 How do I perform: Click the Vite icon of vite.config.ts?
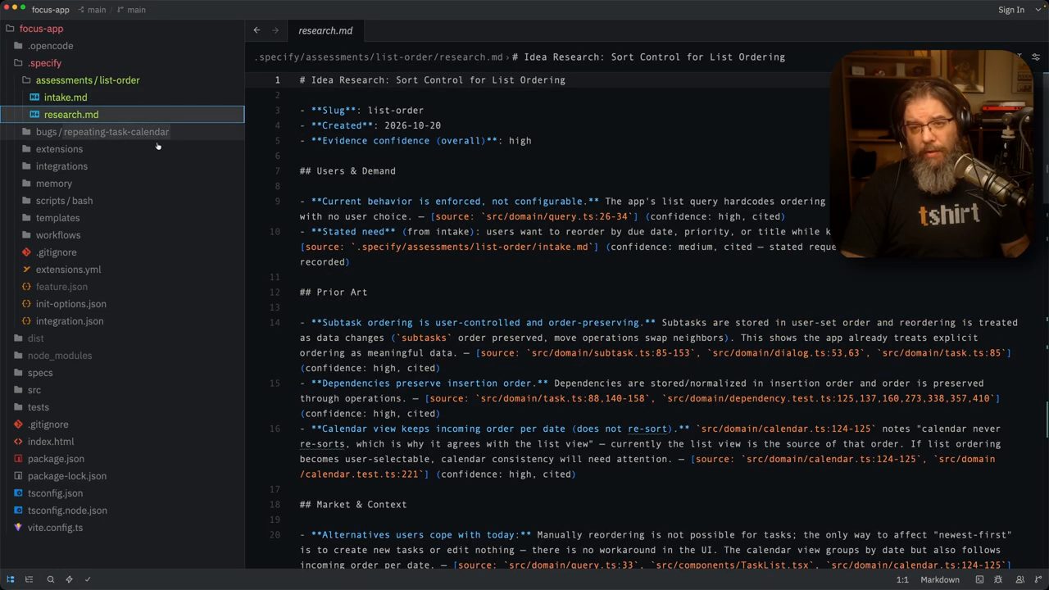pos(18,528)
